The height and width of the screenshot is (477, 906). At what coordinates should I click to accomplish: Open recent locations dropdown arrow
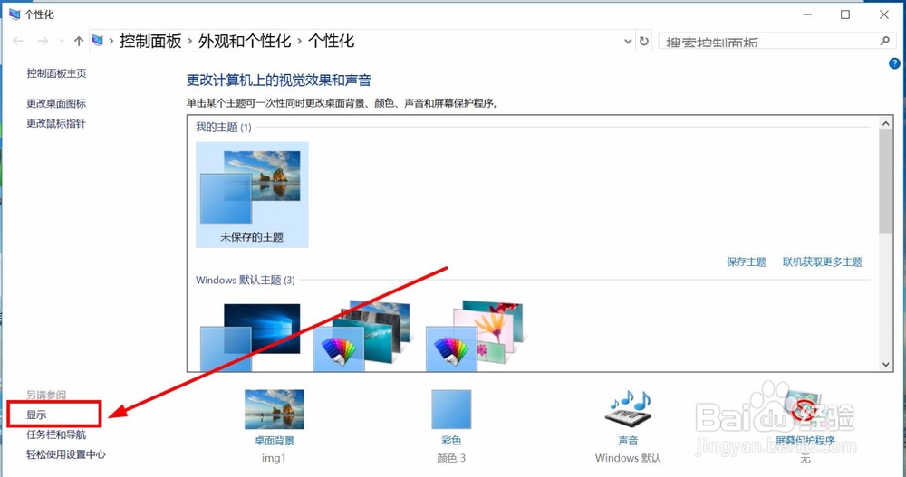point(62,42)
